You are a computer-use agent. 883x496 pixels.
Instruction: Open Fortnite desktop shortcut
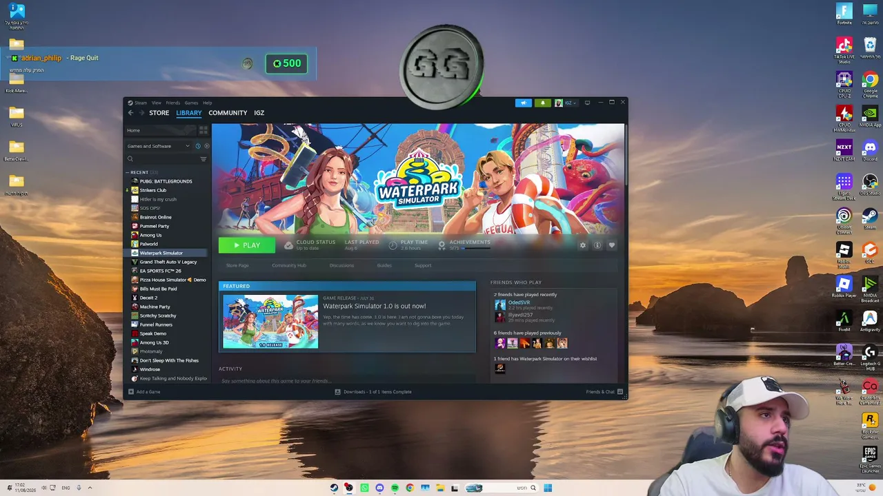(x=844, y=14)
